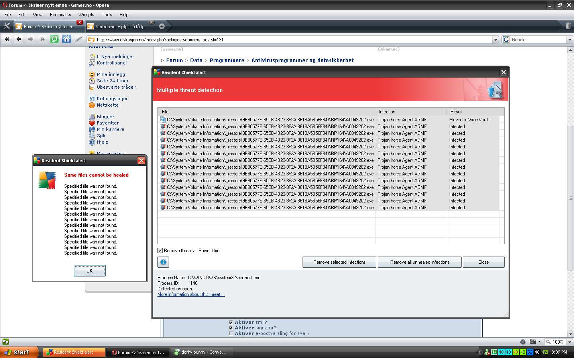Close the small Resident Shield alert
The width and height of the screenshot is (574, 358).
[x=141, y=161]
